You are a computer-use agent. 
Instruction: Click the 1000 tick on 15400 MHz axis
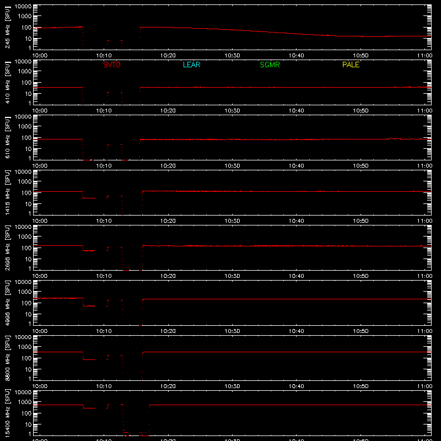25,402
